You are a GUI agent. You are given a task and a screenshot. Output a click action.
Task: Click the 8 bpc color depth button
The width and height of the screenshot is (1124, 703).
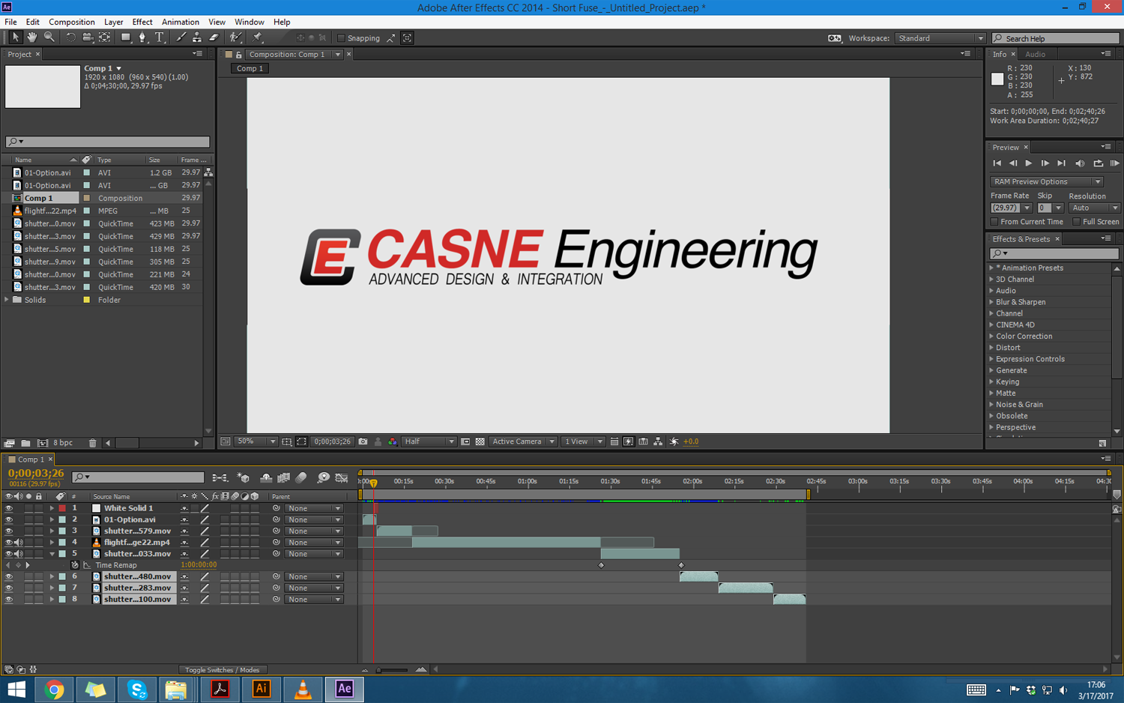tap(63, 443)
